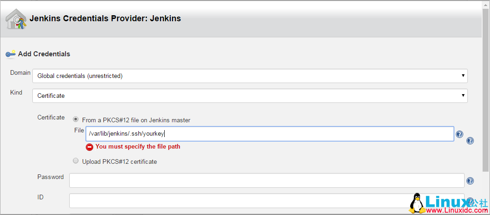Click the 'Kind' label

[16, 93]
